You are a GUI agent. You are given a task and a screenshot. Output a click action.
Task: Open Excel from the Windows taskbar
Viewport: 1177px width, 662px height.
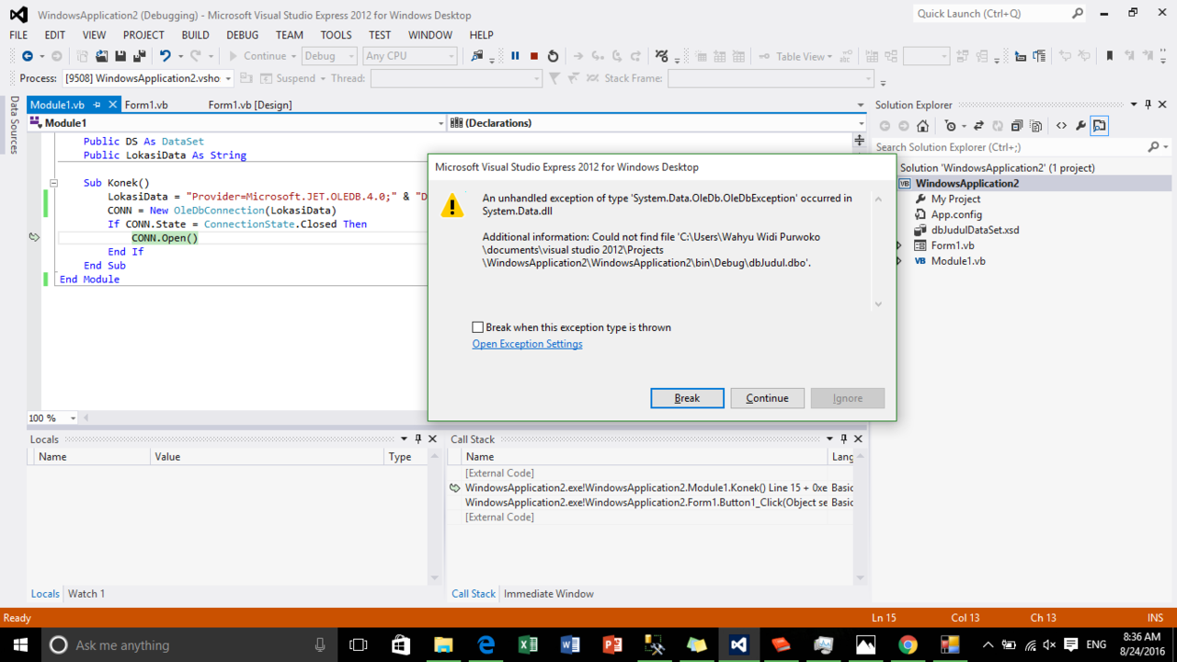528,645
